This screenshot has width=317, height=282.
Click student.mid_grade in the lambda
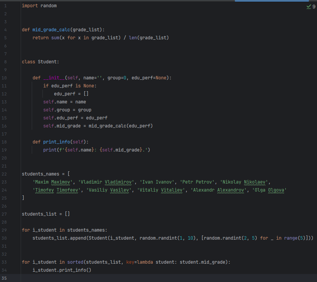tap(202, 262)
